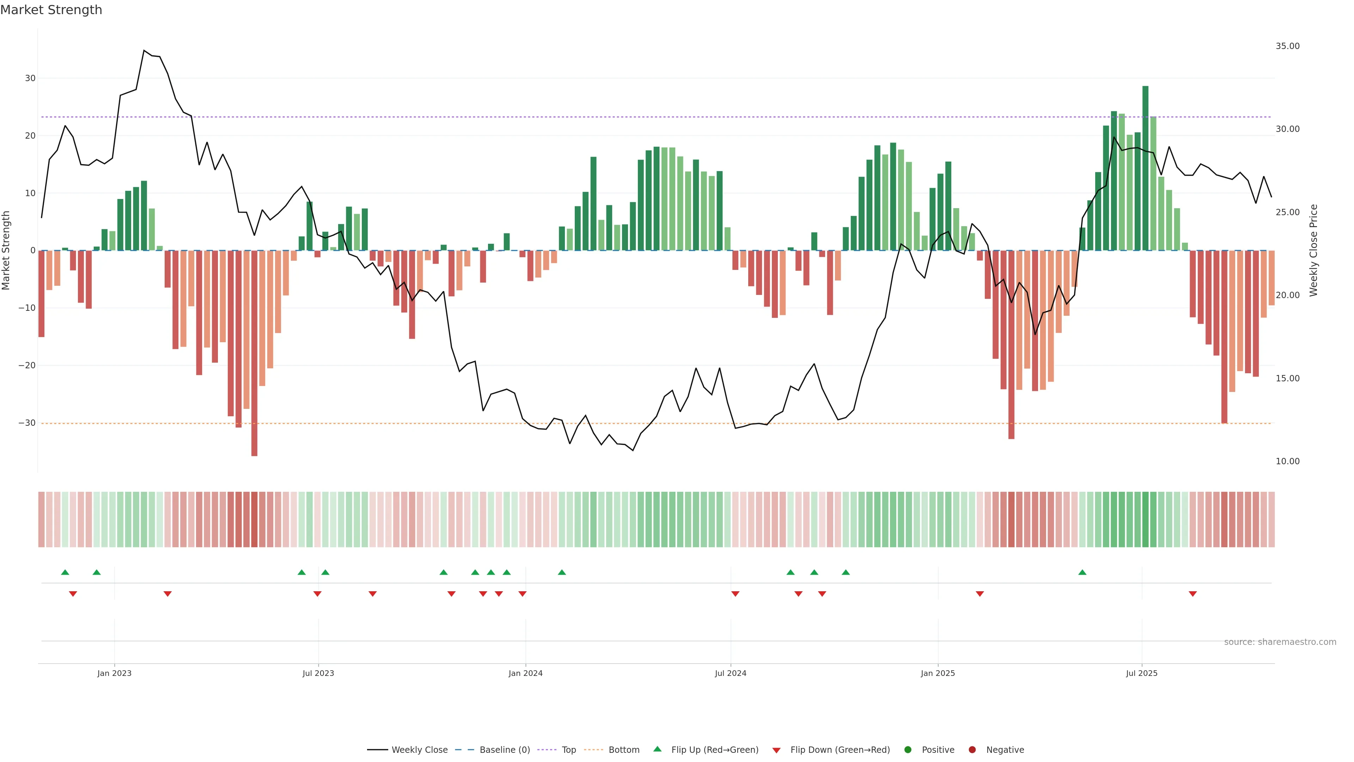The image size is (1354, 762).
Task: Click the Jan 2023 x-axis label
Action: pos(114,673)
